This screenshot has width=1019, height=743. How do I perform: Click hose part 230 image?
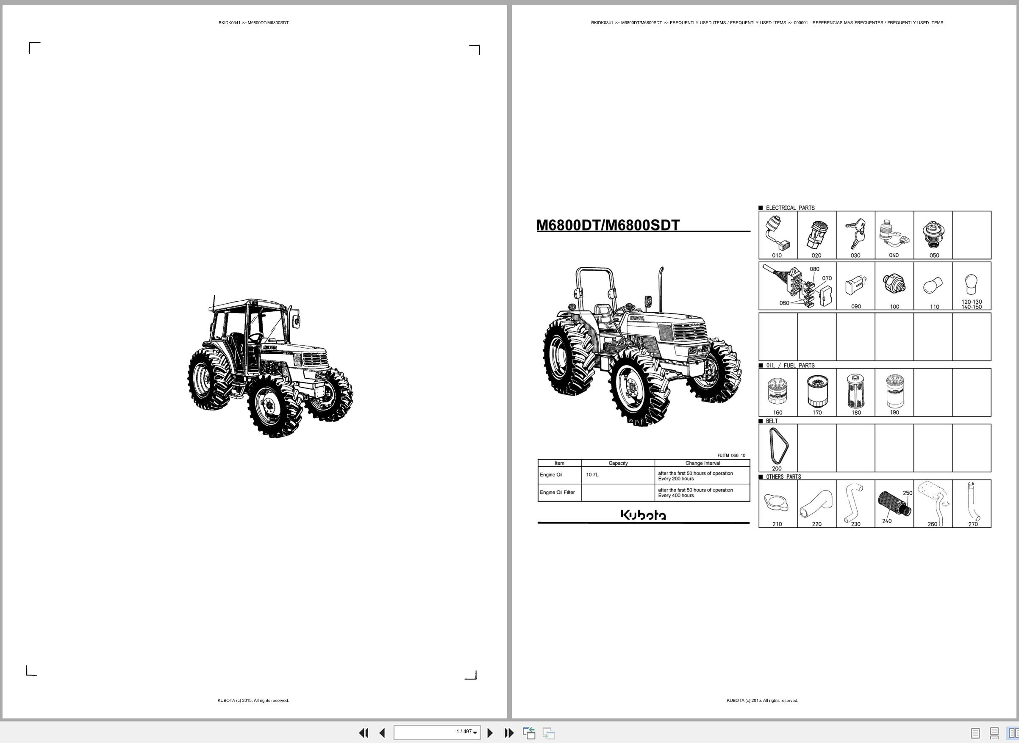(x=853, y=503)
